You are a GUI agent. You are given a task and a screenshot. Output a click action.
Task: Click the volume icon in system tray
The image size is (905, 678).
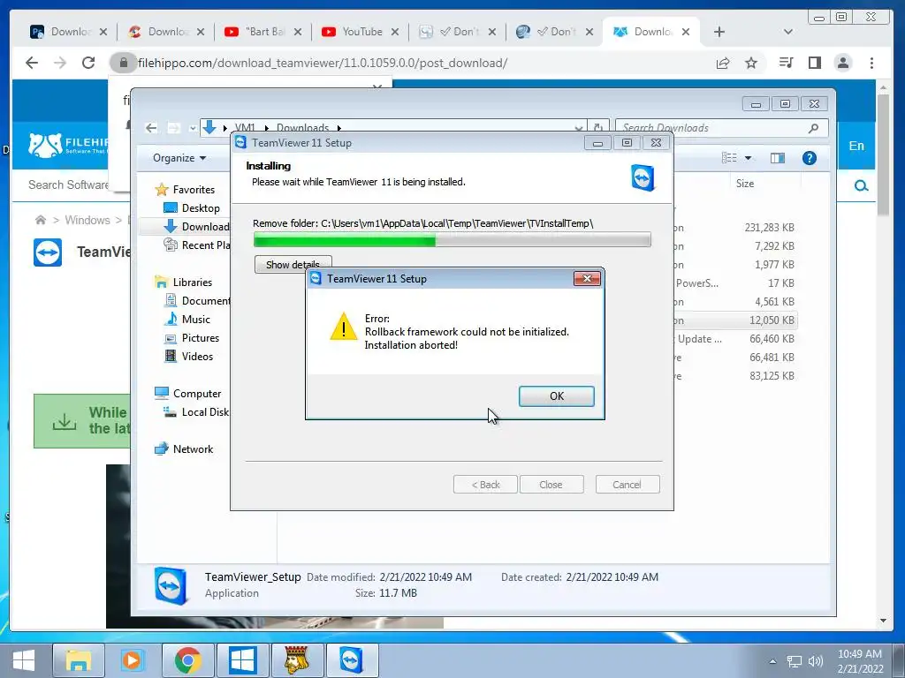pyautogui.click(x=816, y=661)
